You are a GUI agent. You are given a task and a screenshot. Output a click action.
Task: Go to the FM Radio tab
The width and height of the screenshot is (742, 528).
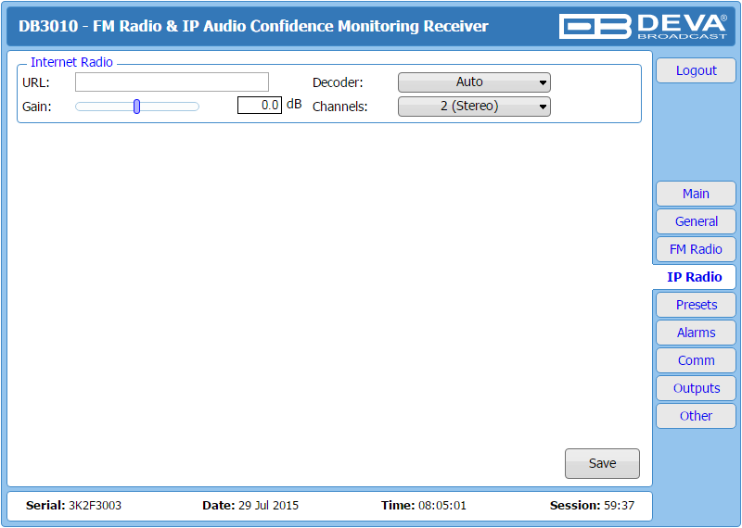pos(696,249)
